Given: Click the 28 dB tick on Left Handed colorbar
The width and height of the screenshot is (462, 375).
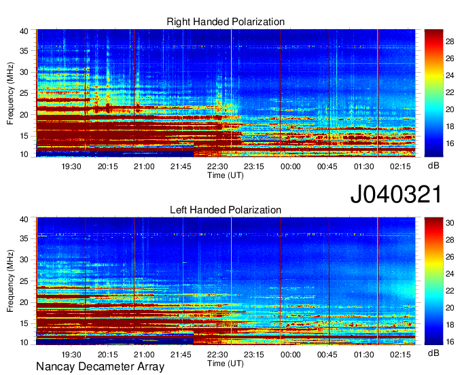Looking at the screenshot, I should (450, 240).
